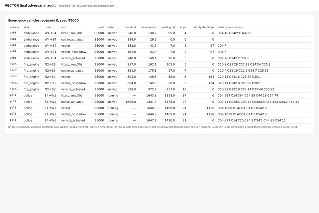Click the 'arm' column header
The image size is (319, 213).
click(64, 27)
